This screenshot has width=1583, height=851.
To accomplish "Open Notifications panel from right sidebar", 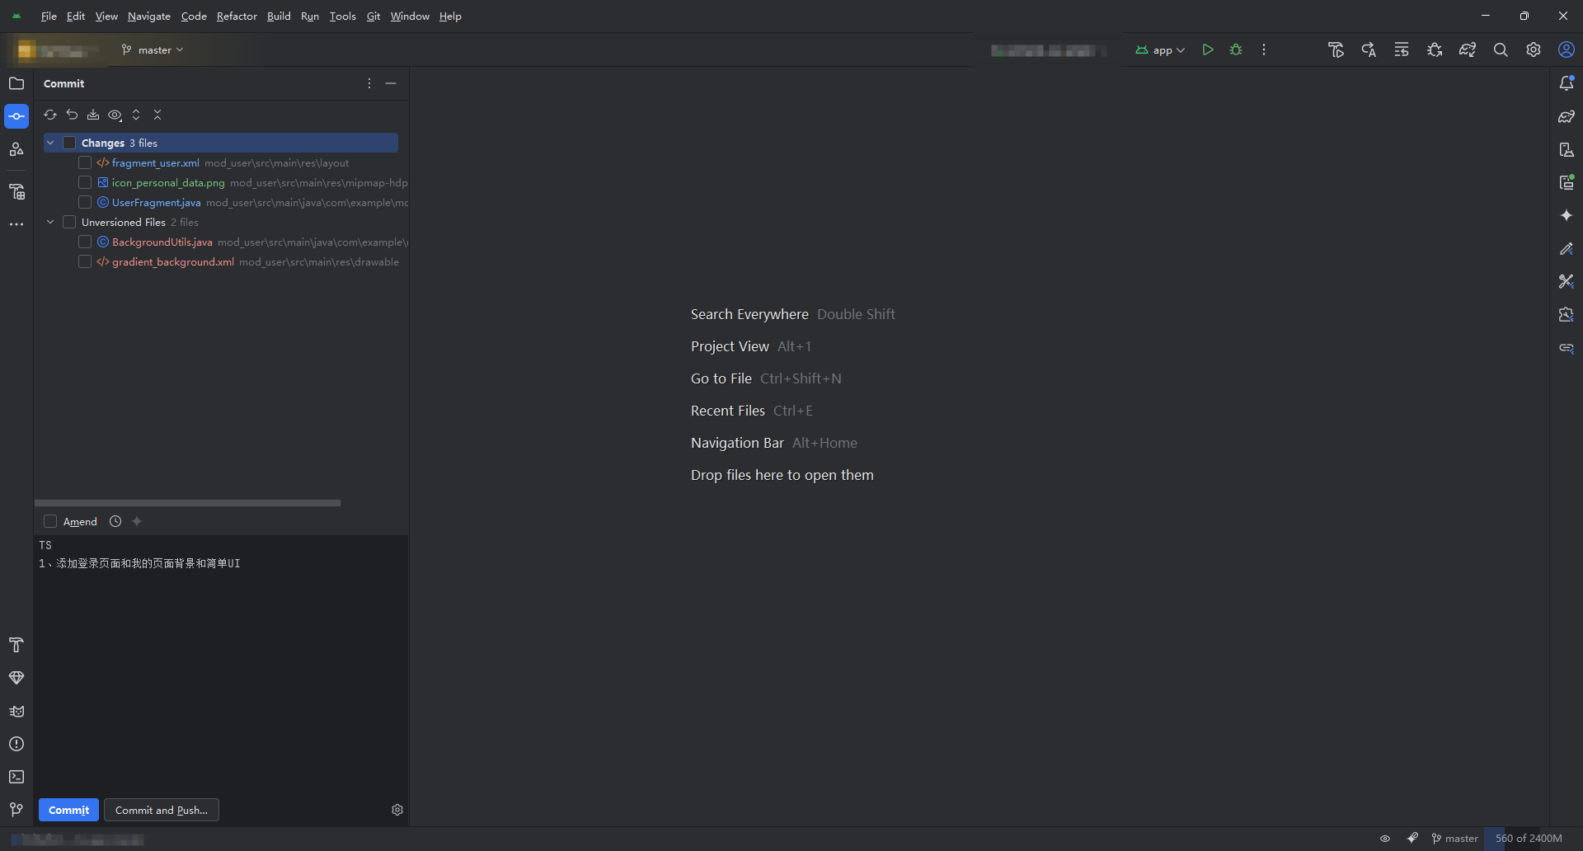I will click(x=1567, y=82).
